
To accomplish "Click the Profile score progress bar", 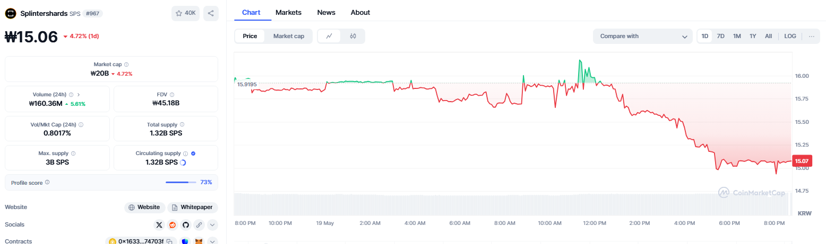I will (180, 182).
